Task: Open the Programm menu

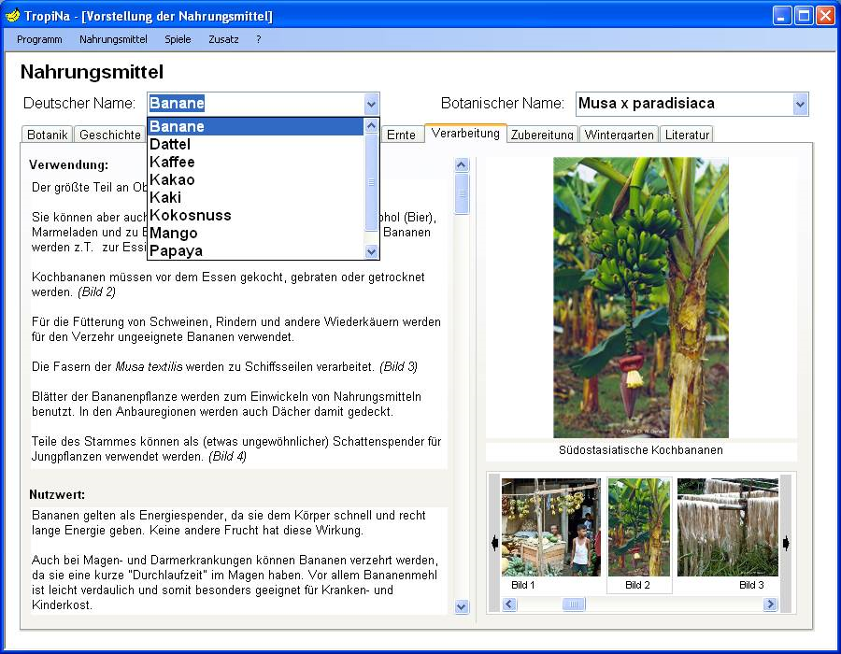Action: tap(39, 39)
